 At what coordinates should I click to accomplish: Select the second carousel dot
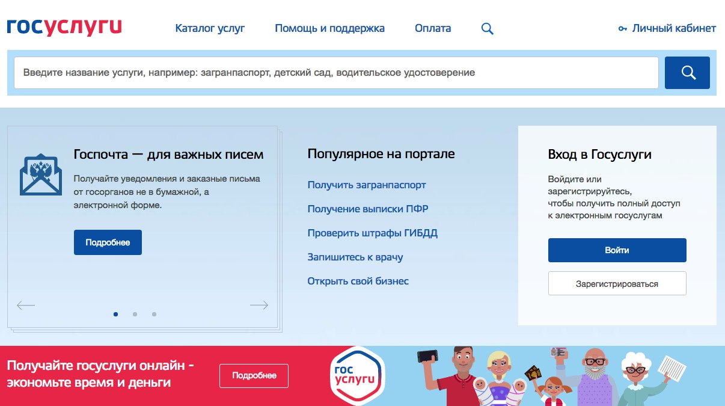pyautogui.click(x=135, y=314)
